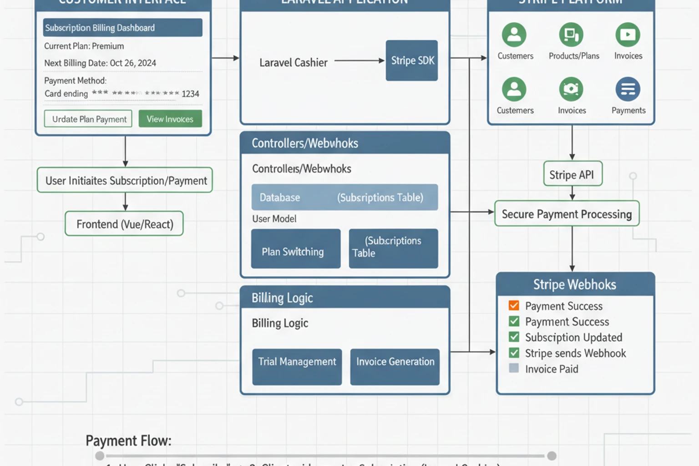The width and height of the screenshot is (699, 466).
Task: Click the Subscription Billing Dashboard header
Action: (x=123, y=28)
